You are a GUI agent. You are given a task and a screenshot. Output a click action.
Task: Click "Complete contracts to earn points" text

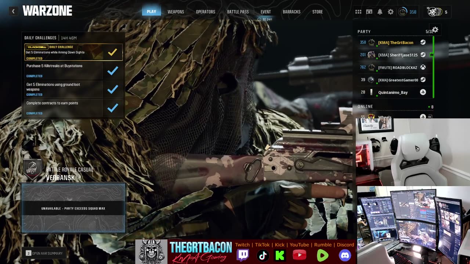coord(52,103)
